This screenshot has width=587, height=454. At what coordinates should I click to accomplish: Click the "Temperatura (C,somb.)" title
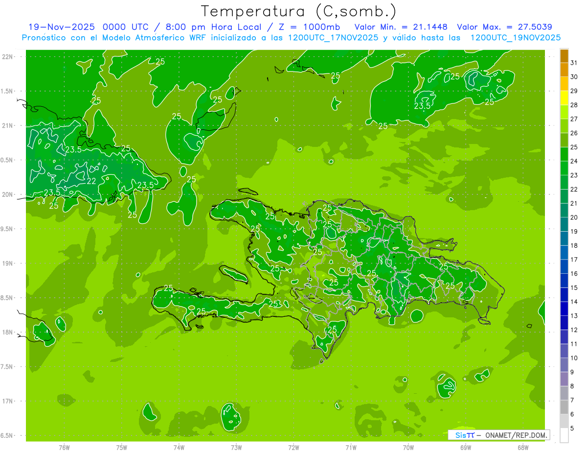tap(299, 11)
